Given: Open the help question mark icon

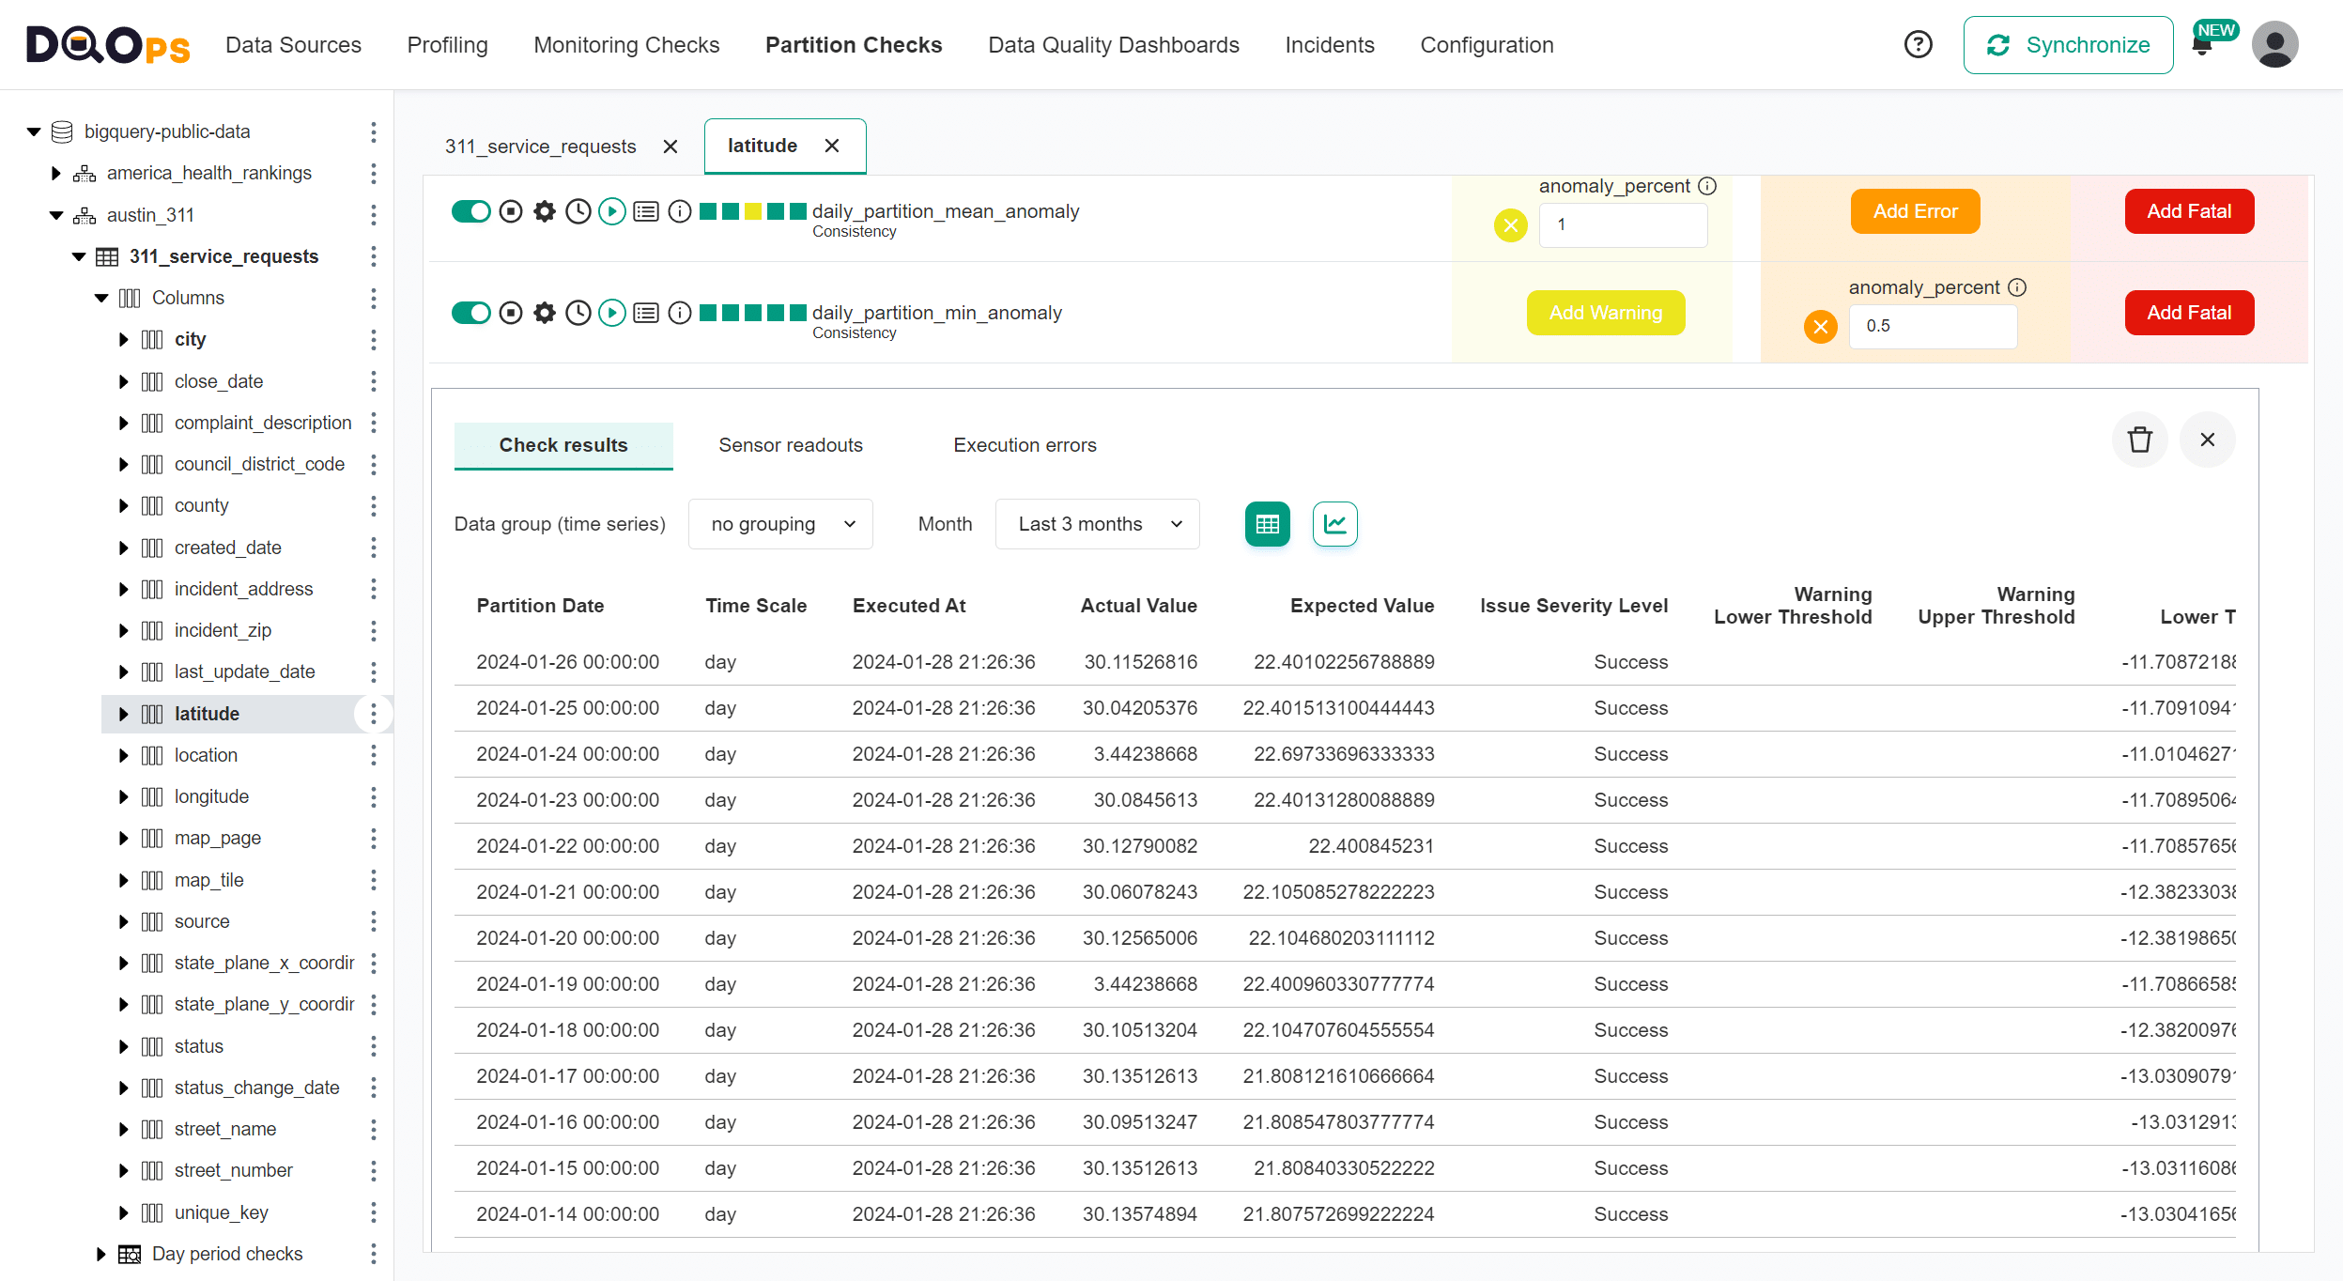Looking at the screenshot, I should click(x=1918, y=44).
